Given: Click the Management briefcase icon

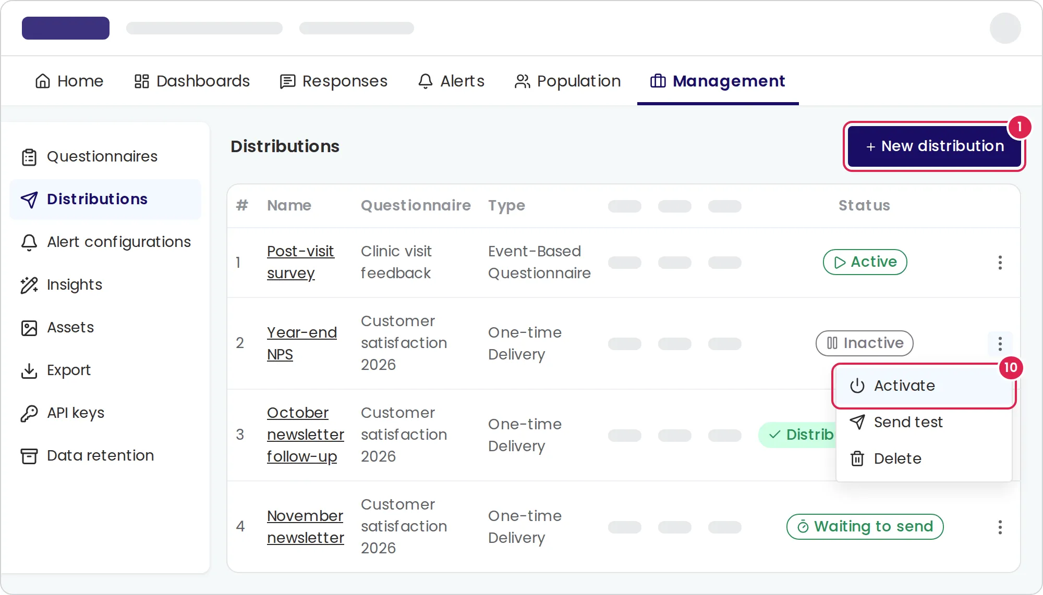Looking at the screenshot, I should click(658, 81).
